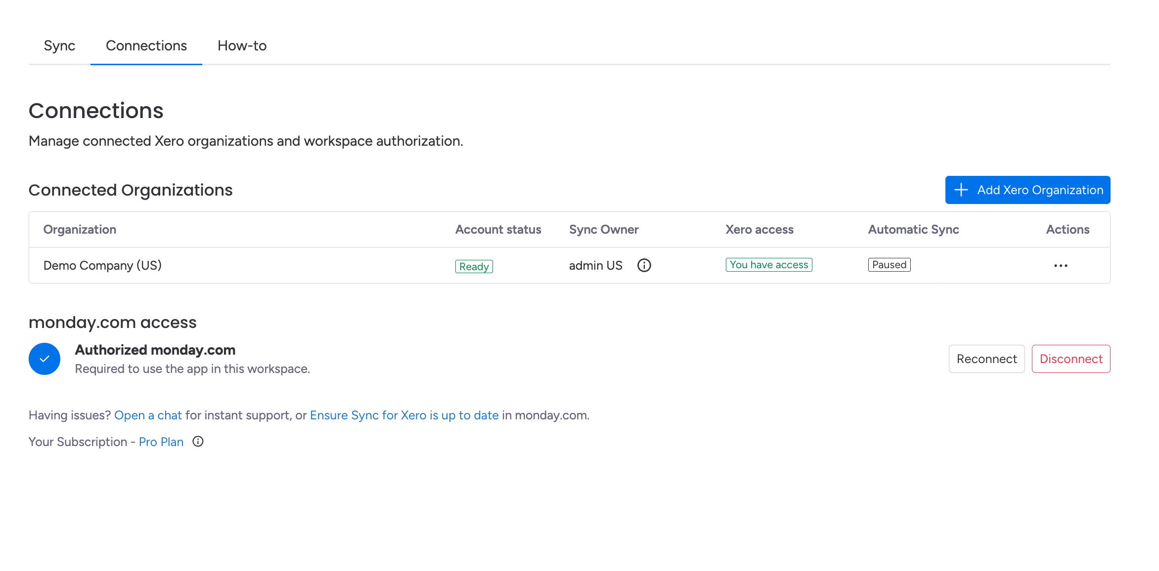Click the Automatic Sync column header
Viewport: 1159px width, 571px height.
pos(913,230)
